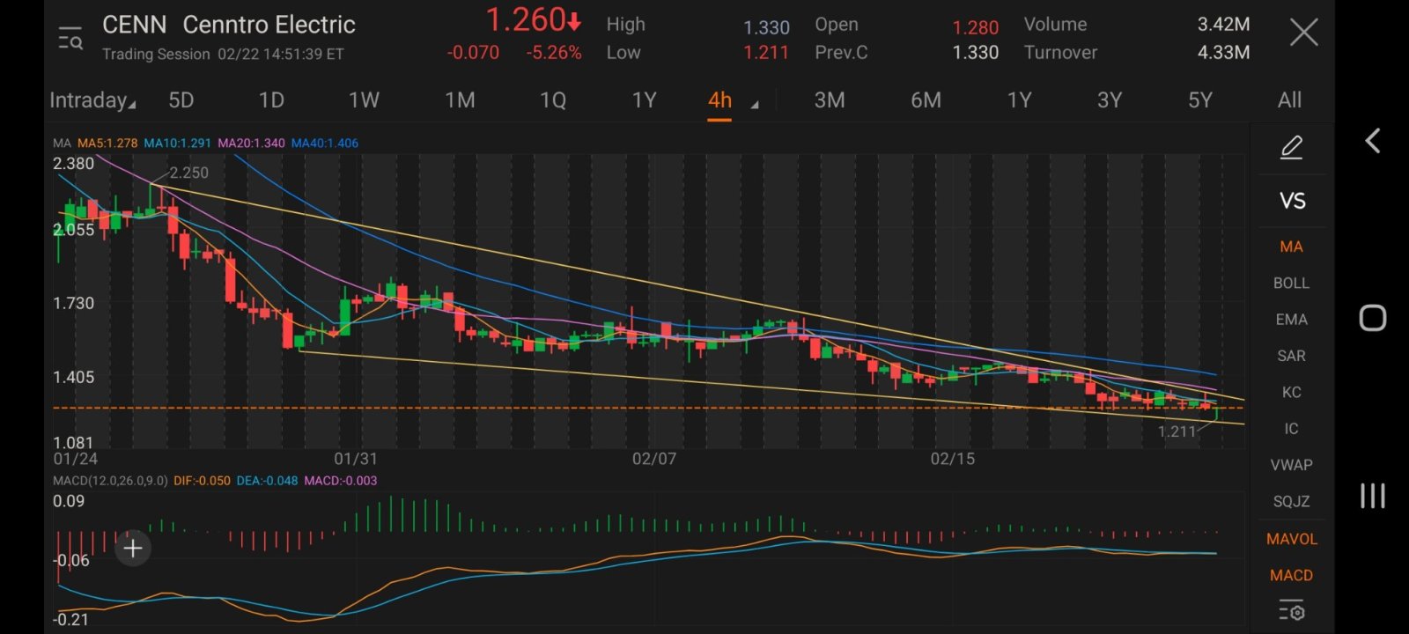The image size is (1409, 634).
Task: Toggle the IC indicator
Action: pyautogui.click(x=1291, y=429)
